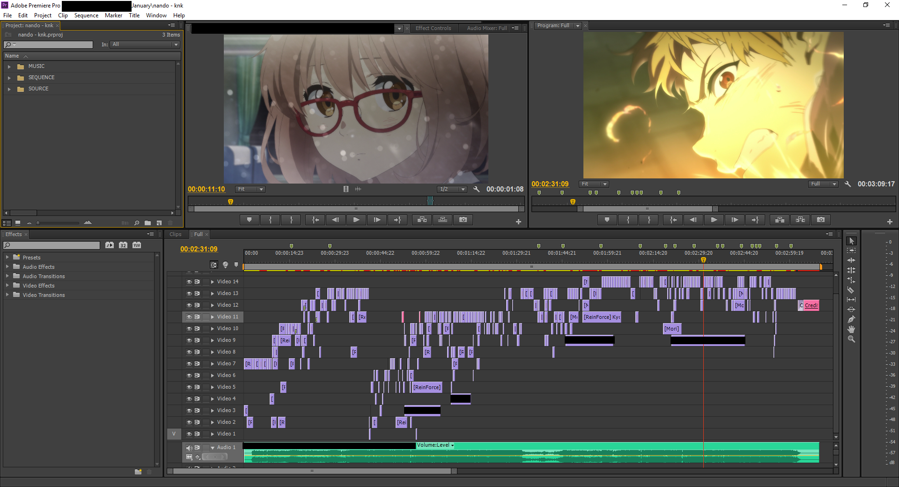Click Lift button in Program monitor
Image resolution: width=899 pixels, height=487 pixels.
[780, 220]
